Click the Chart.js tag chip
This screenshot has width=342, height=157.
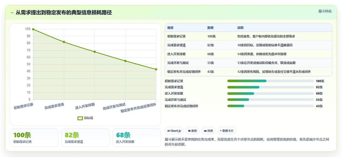pyautogui.click(x=174, y=131)
